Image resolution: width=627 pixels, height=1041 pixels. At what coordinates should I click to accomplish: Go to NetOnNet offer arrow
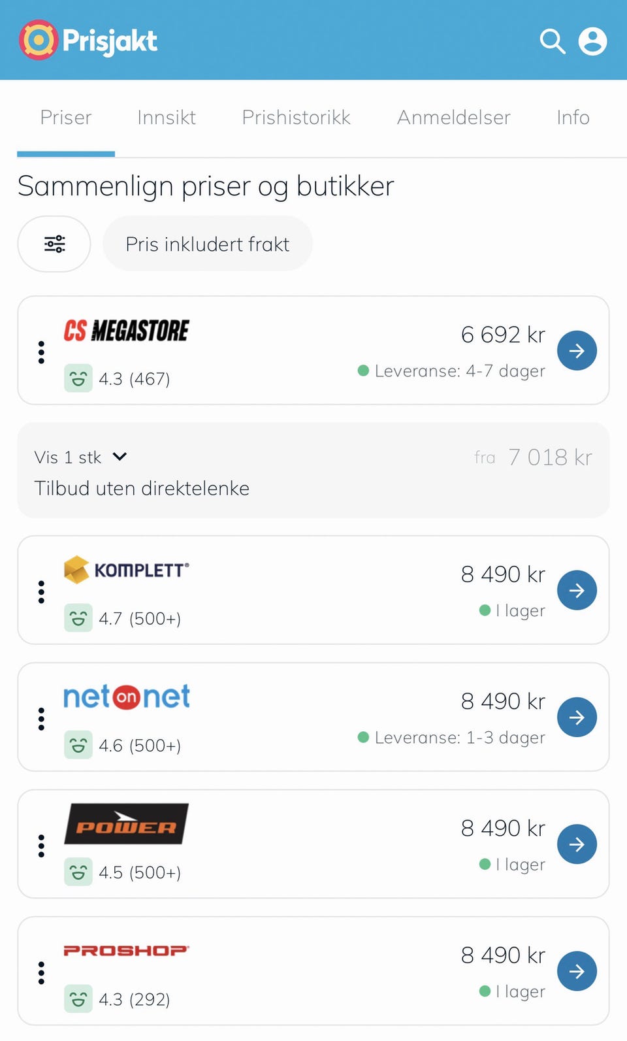pyautogui.click(x=577, y=718)
